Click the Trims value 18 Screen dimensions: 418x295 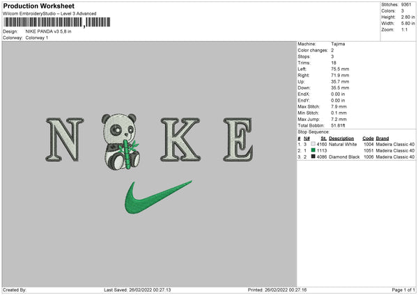(x=334, y=63)
